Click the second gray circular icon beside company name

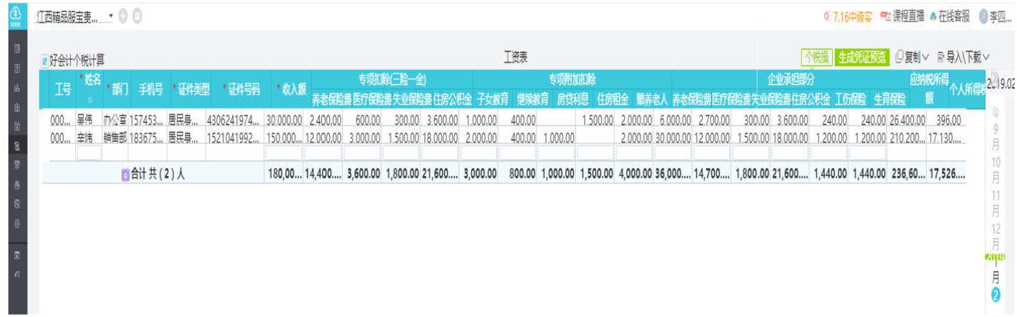click(x=137, y=16)
